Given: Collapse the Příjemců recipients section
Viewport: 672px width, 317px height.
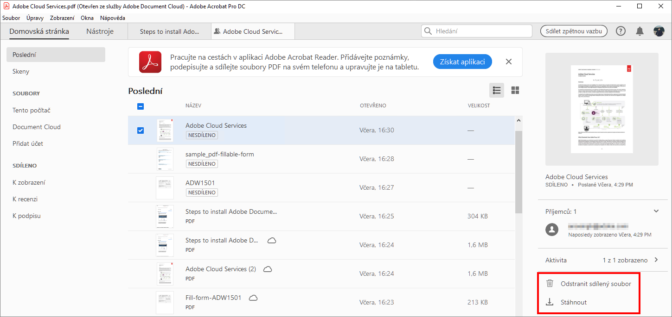Looking at the screenshot, I should tap(656, 211).
